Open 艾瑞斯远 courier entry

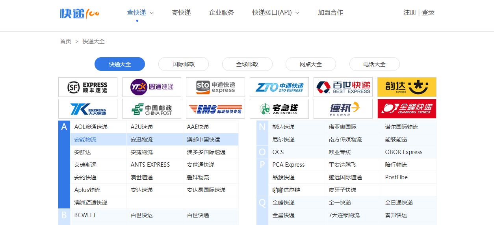pyautogui.click(x=85, y=165)
